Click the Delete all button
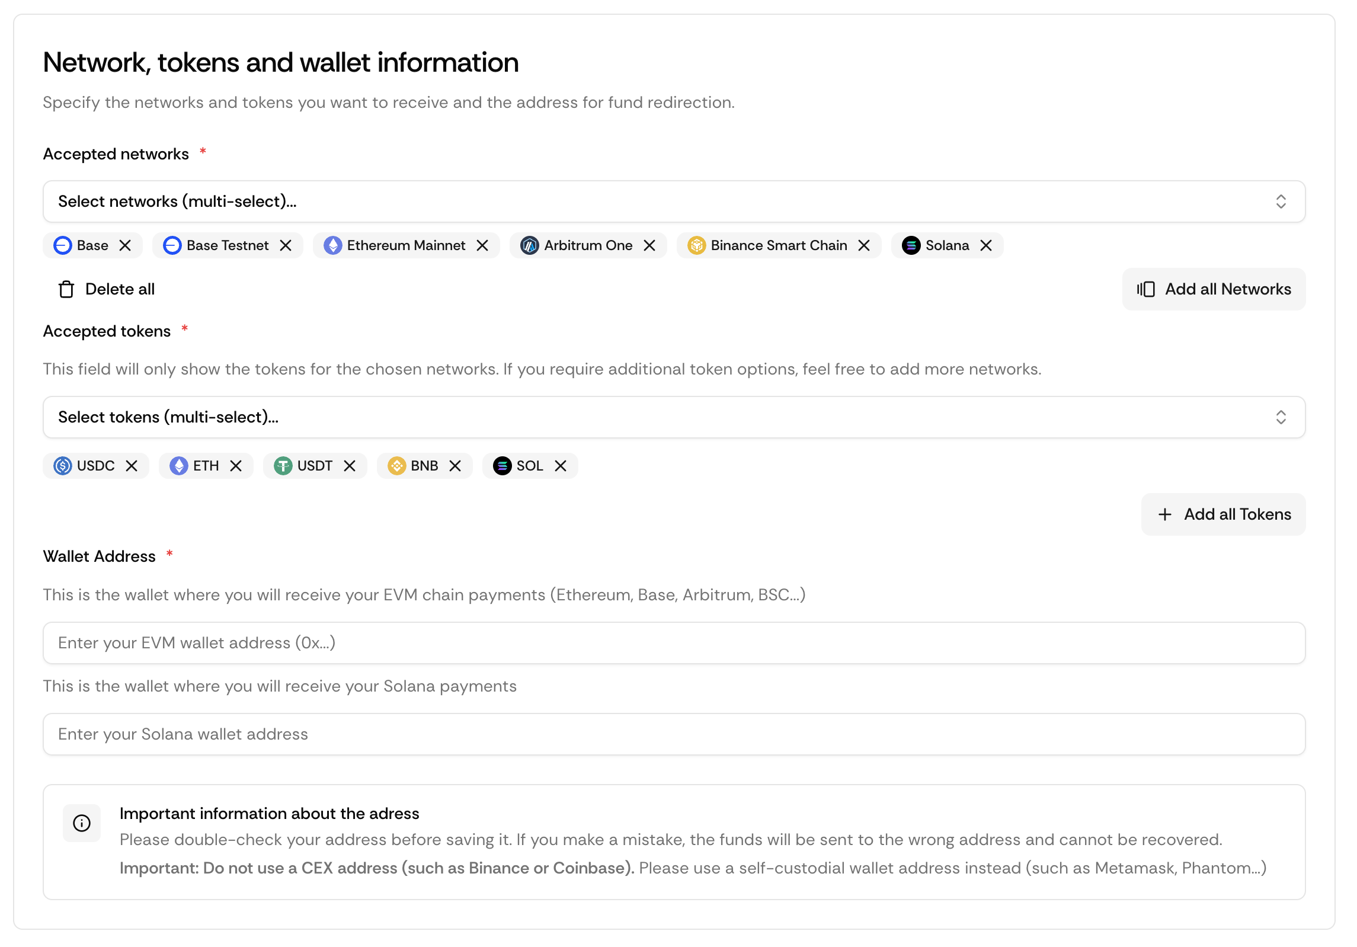The width and height of the screenshot is (1357, 947). pyautogui.click(x=107, y=289)
